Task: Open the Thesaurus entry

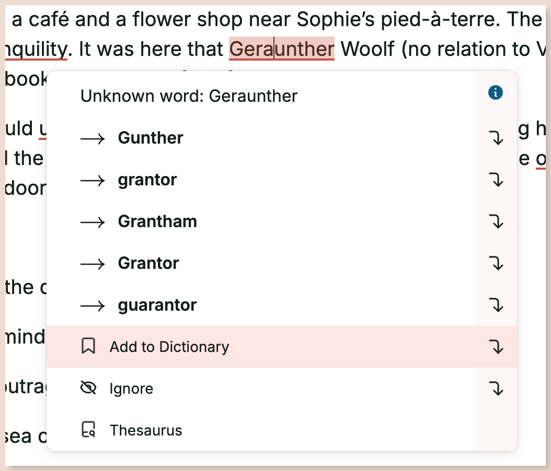Action: (x=146, y=430)
